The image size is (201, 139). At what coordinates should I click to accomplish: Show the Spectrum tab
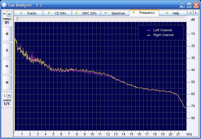[x=118, y=13]
